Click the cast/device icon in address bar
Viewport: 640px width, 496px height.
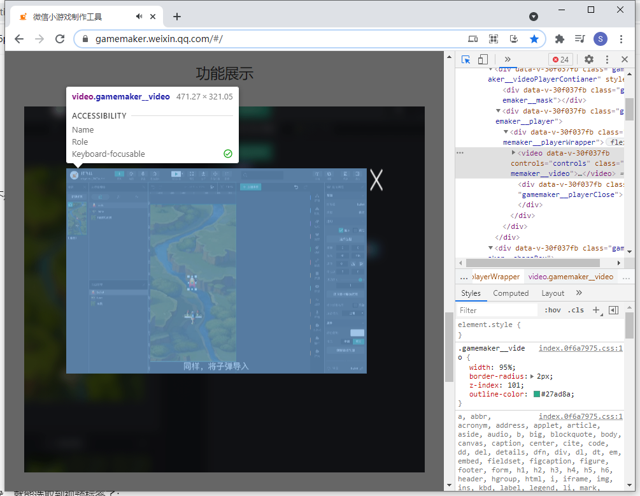[473, 39]
